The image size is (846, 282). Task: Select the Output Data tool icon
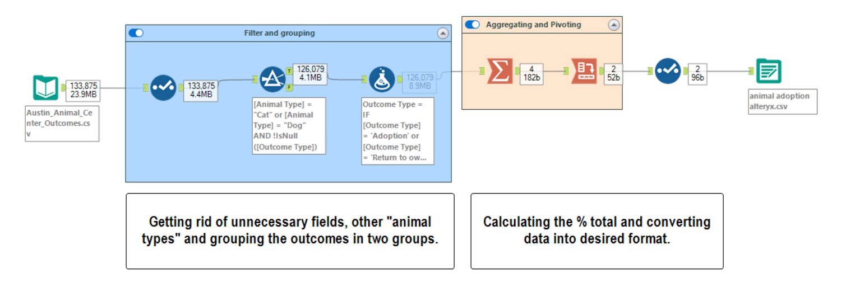768,71
